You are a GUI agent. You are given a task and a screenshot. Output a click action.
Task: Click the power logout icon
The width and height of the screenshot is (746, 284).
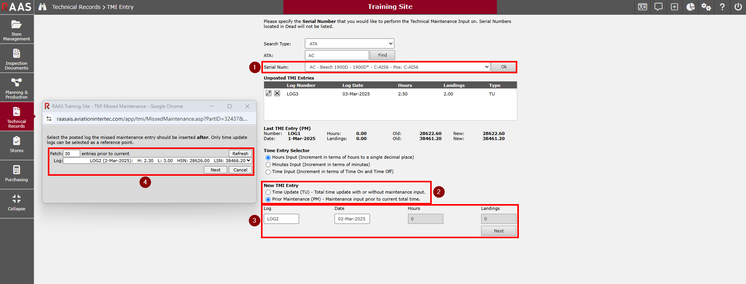click(738, 7)
